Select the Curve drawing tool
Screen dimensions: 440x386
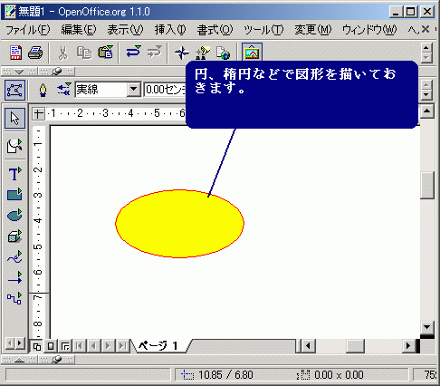pyautogui.click(x=14, y=257)
